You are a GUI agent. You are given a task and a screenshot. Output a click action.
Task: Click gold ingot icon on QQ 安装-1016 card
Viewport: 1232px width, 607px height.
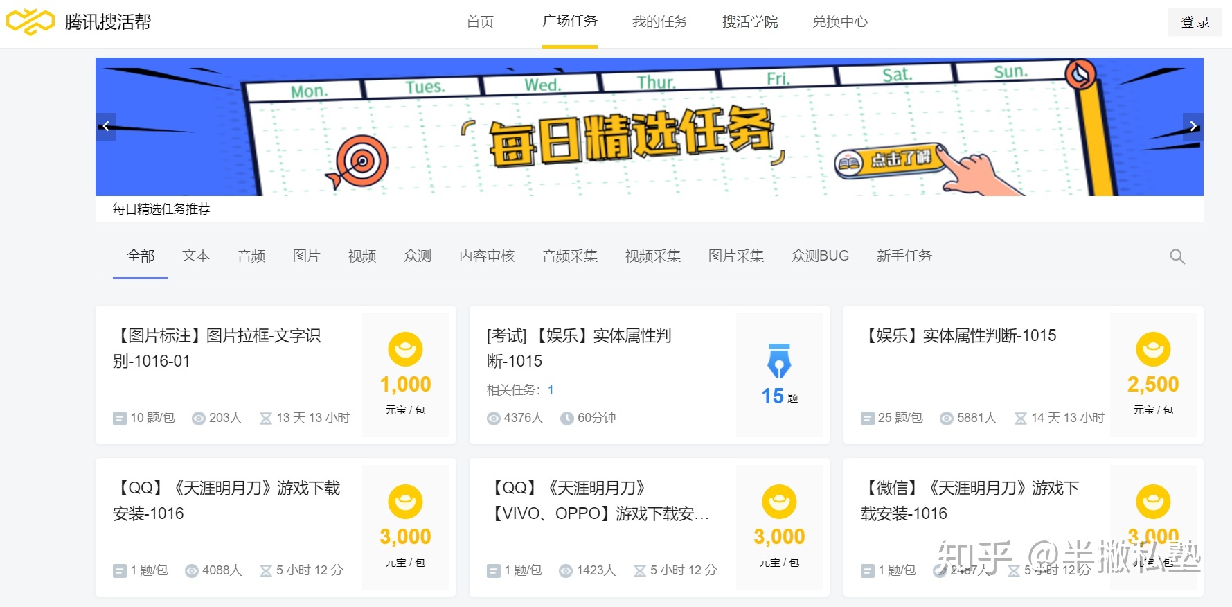click(x=405, y=502)
